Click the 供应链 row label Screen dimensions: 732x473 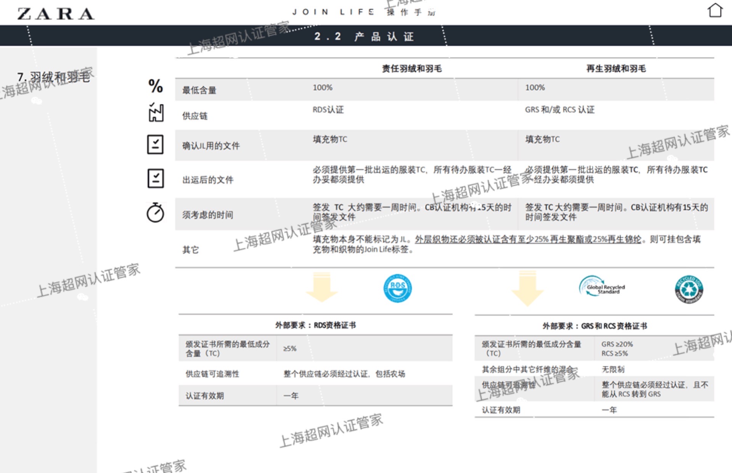pyautogui.click(x=195, y=116)
